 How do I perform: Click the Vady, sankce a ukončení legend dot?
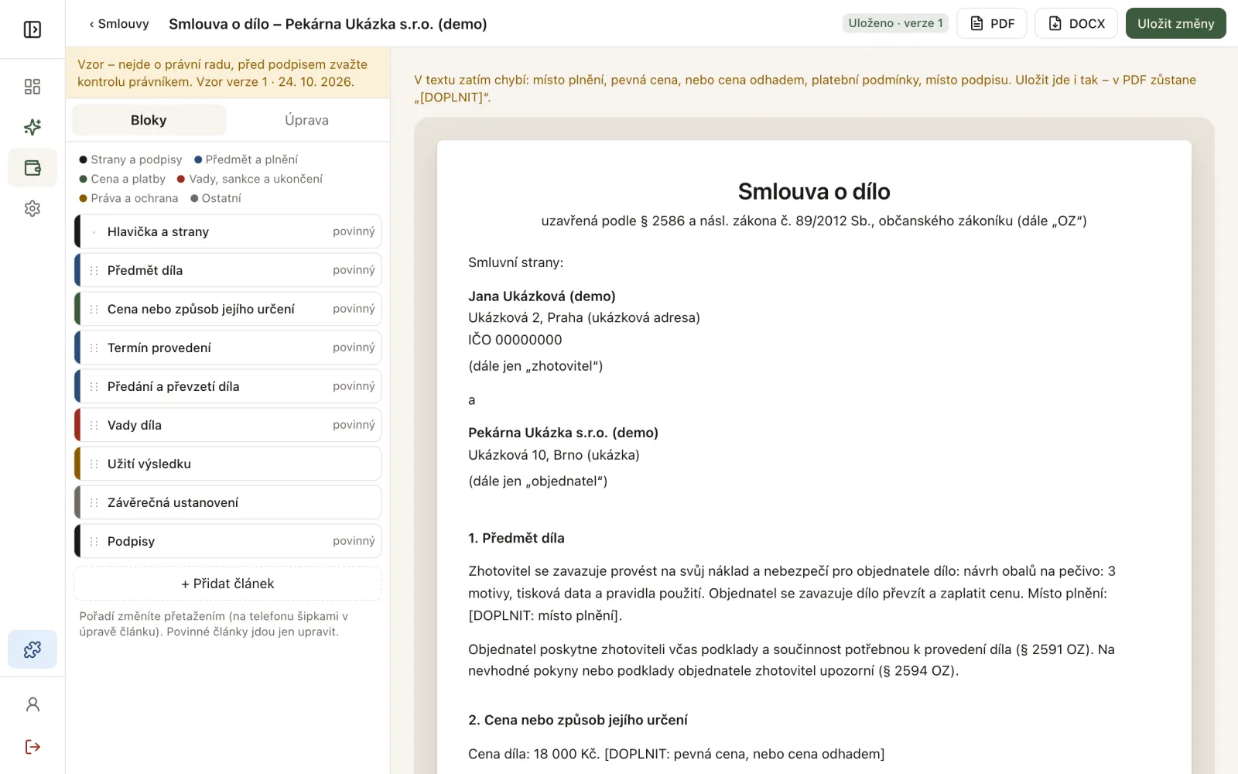coord(181,179)
